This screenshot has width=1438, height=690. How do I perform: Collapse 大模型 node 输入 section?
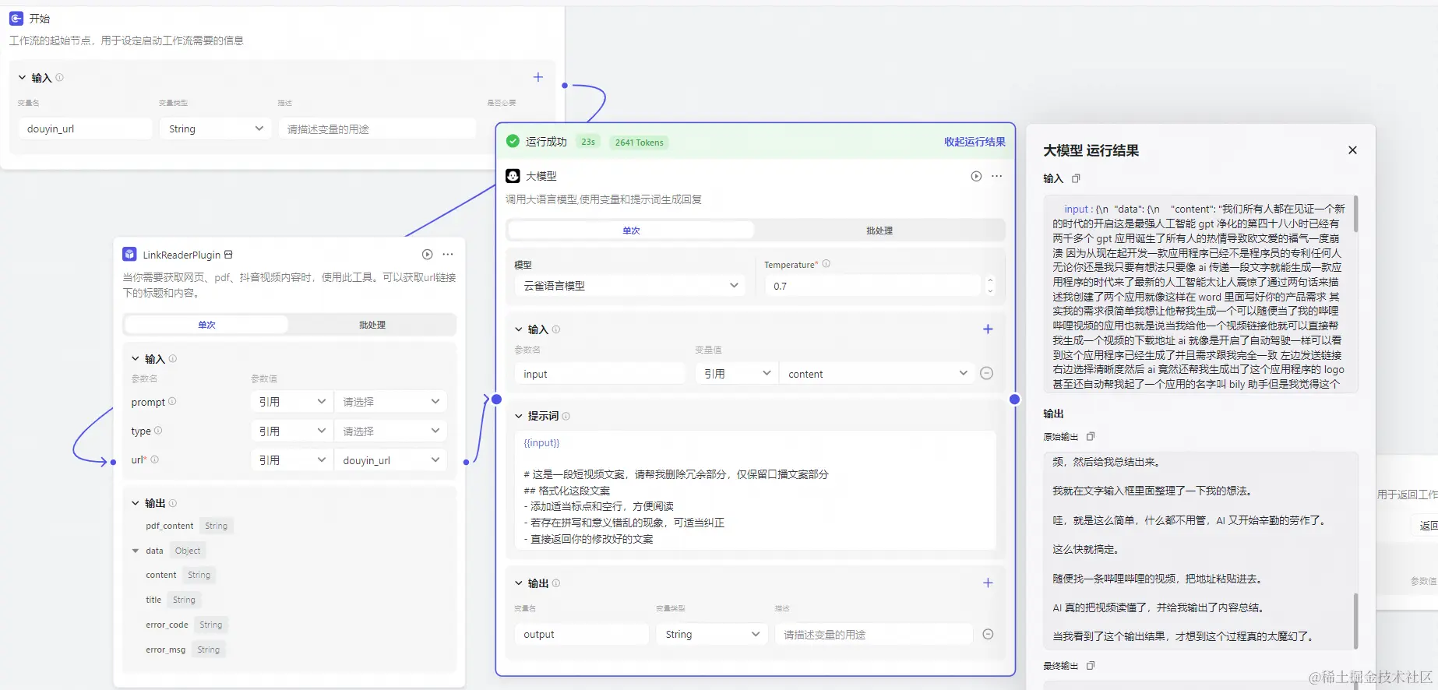coord(519,329)
